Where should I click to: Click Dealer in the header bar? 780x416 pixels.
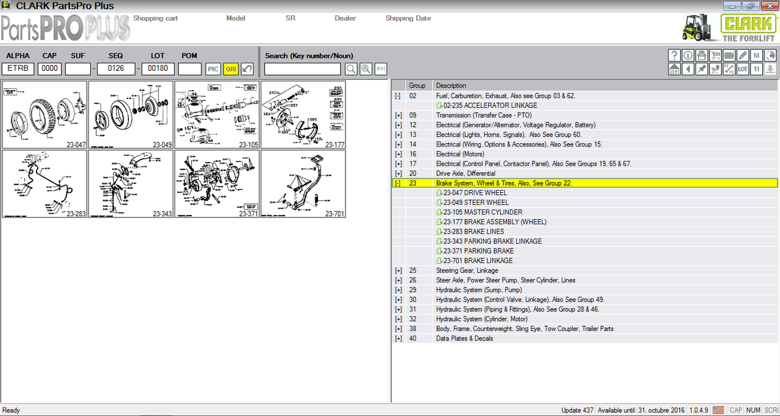pyautogui.click(x=346, y=18)
